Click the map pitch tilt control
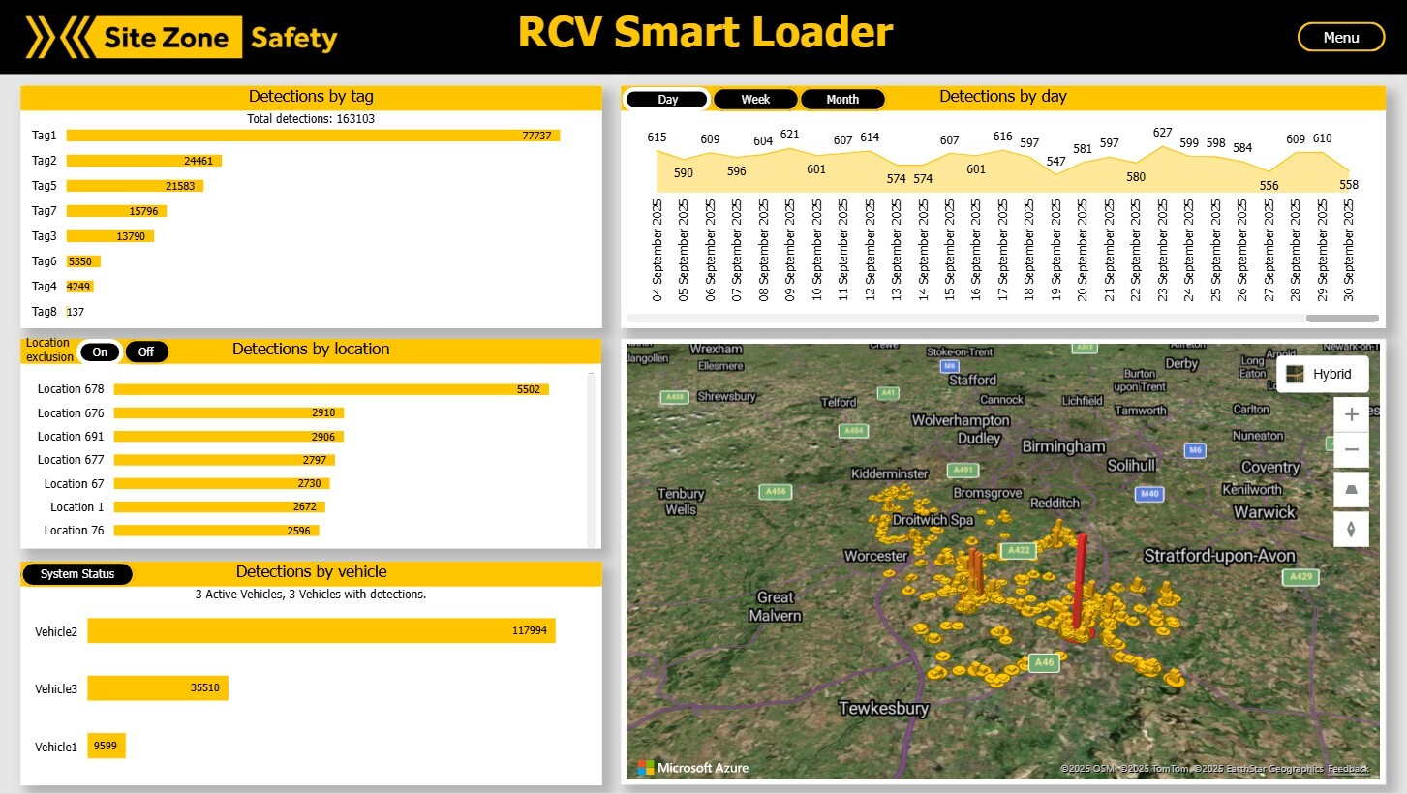This screenshot has width=1407, height=794. (1352, 490)
